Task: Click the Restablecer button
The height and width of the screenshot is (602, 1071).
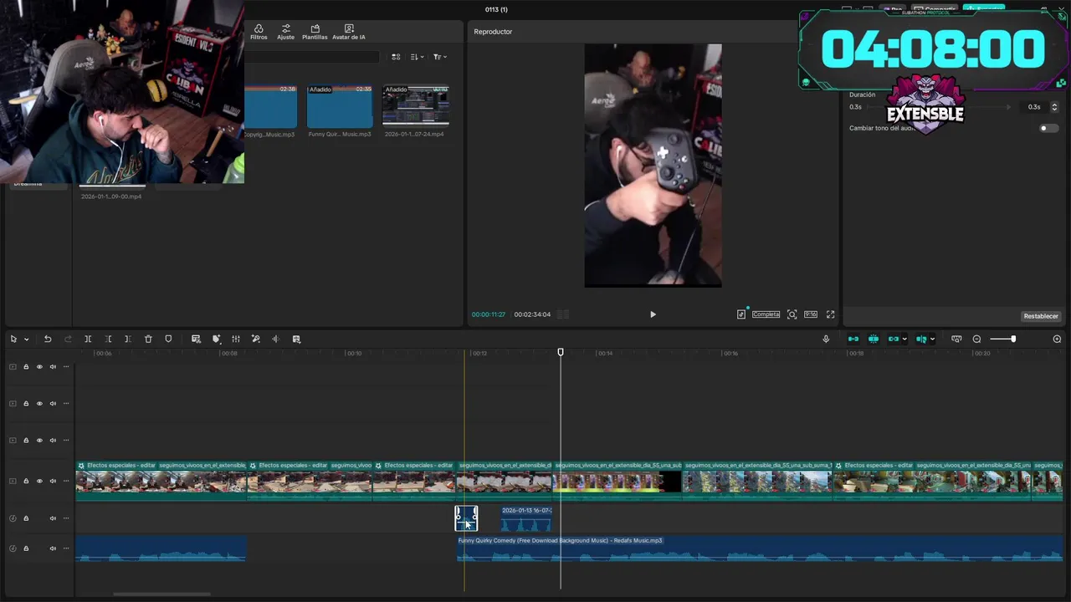Action: click(x=1041, y=316)
